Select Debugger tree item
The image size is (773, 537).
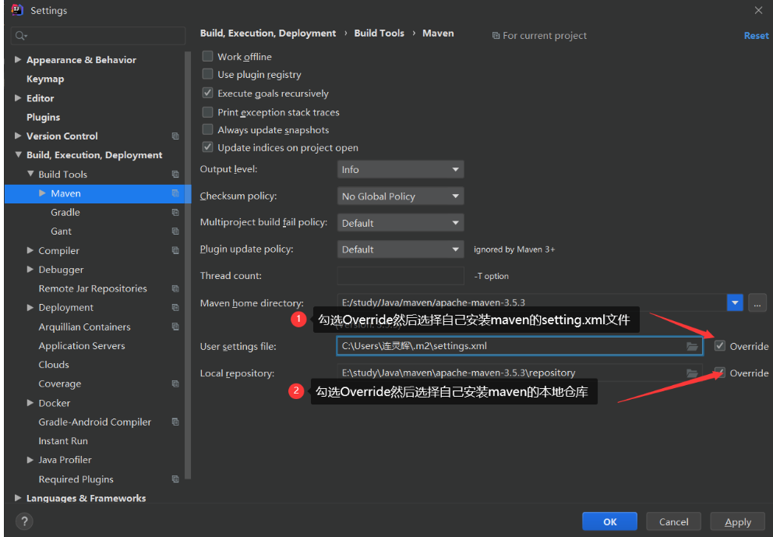[61, 269]
